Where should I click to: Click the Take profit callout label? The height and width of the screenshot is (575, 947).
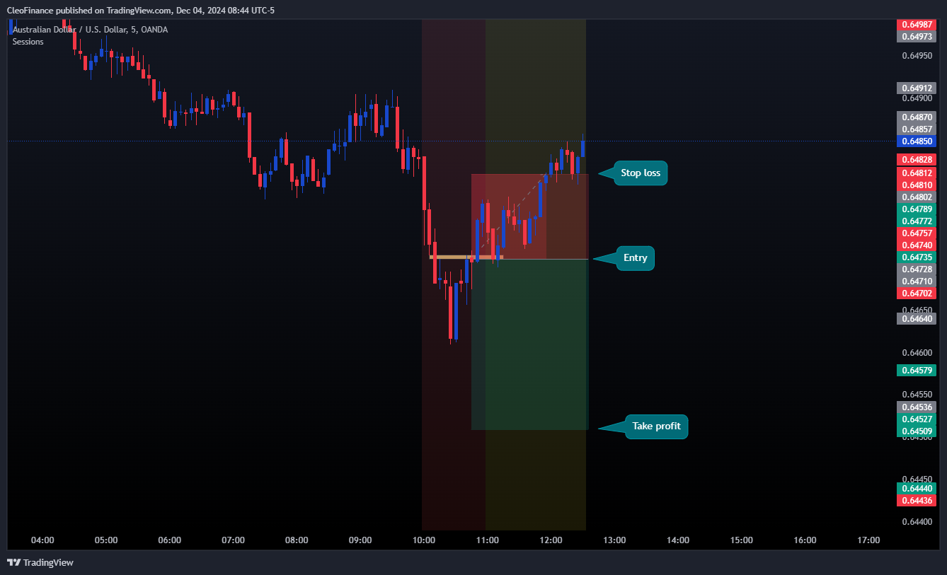(656, 426)
